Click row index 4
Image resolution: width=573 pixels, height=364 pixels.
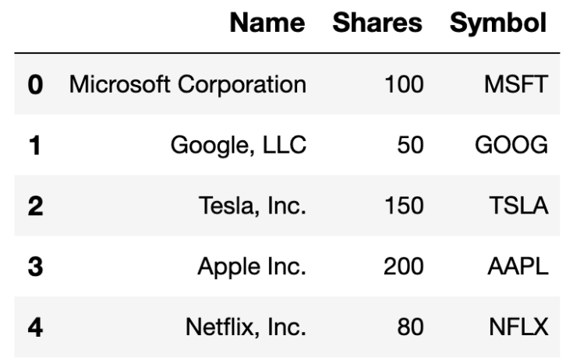click(36, 328)
